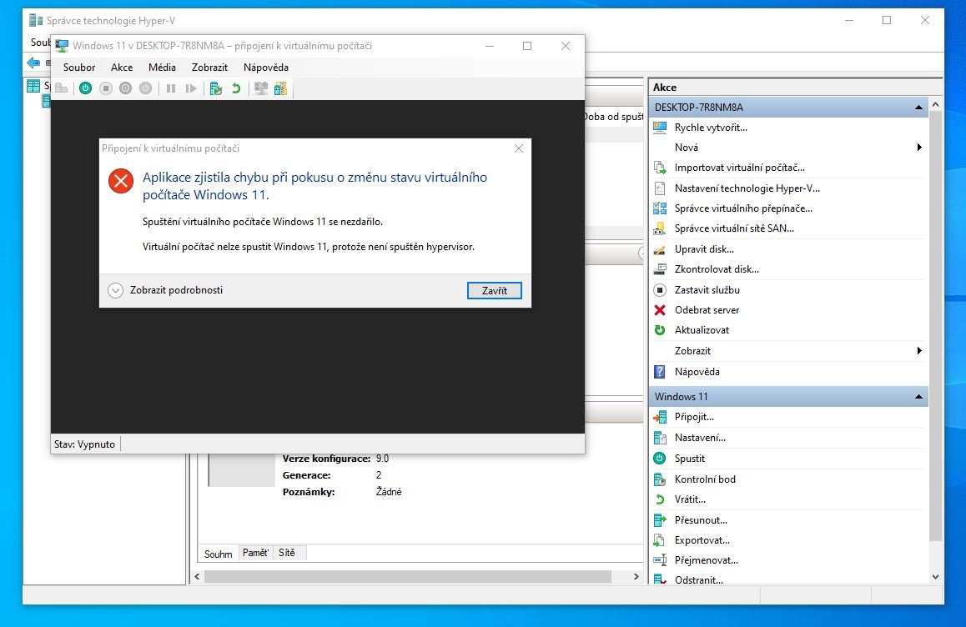Click the Upravit disk icon
966x627 pixels.
coord(660,249)
